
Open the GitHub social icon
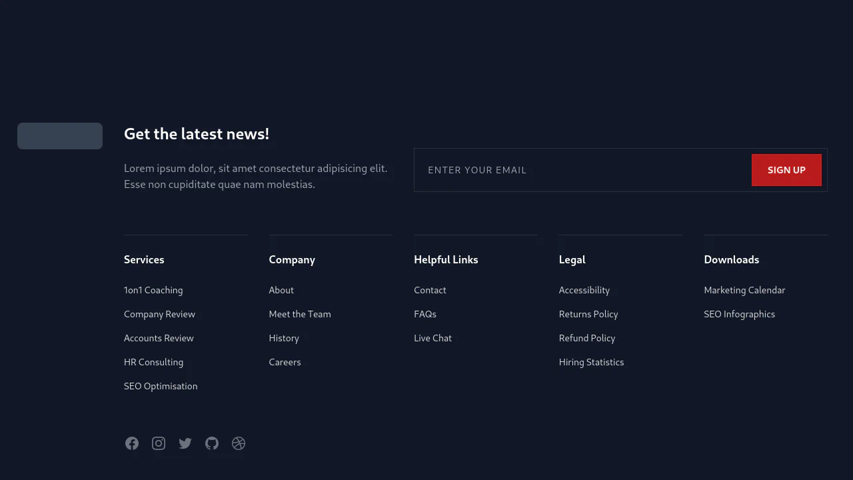pos(212,443)
